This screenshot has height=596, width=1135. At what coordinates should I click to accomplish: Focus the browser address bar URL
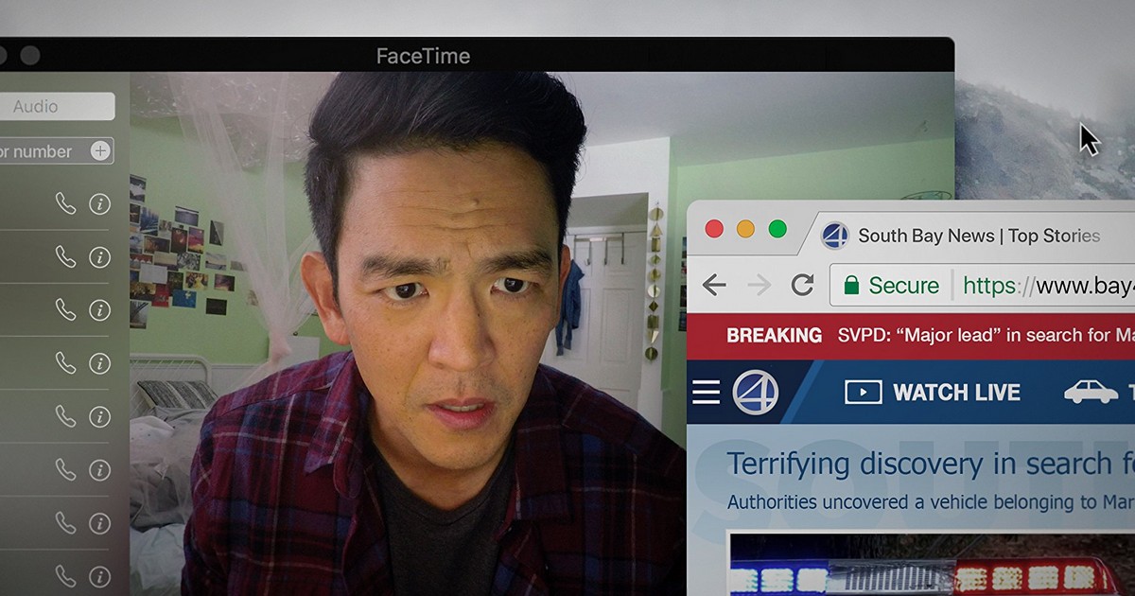(x=984, y=286)
